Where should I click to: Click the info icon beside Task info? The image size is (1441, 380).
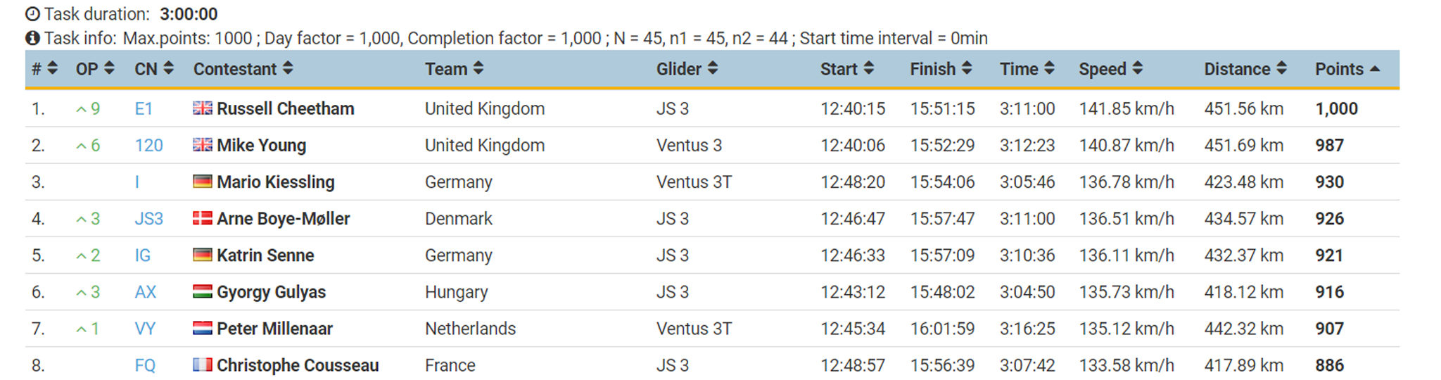coord(32,38)
